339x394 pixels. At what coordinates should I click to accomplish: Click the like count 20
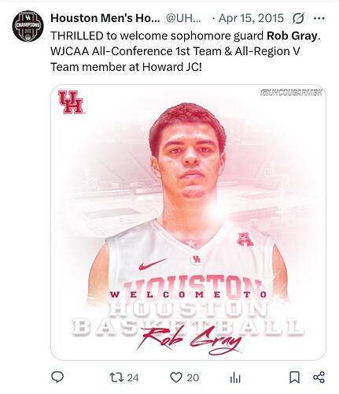tap(193, 377)
